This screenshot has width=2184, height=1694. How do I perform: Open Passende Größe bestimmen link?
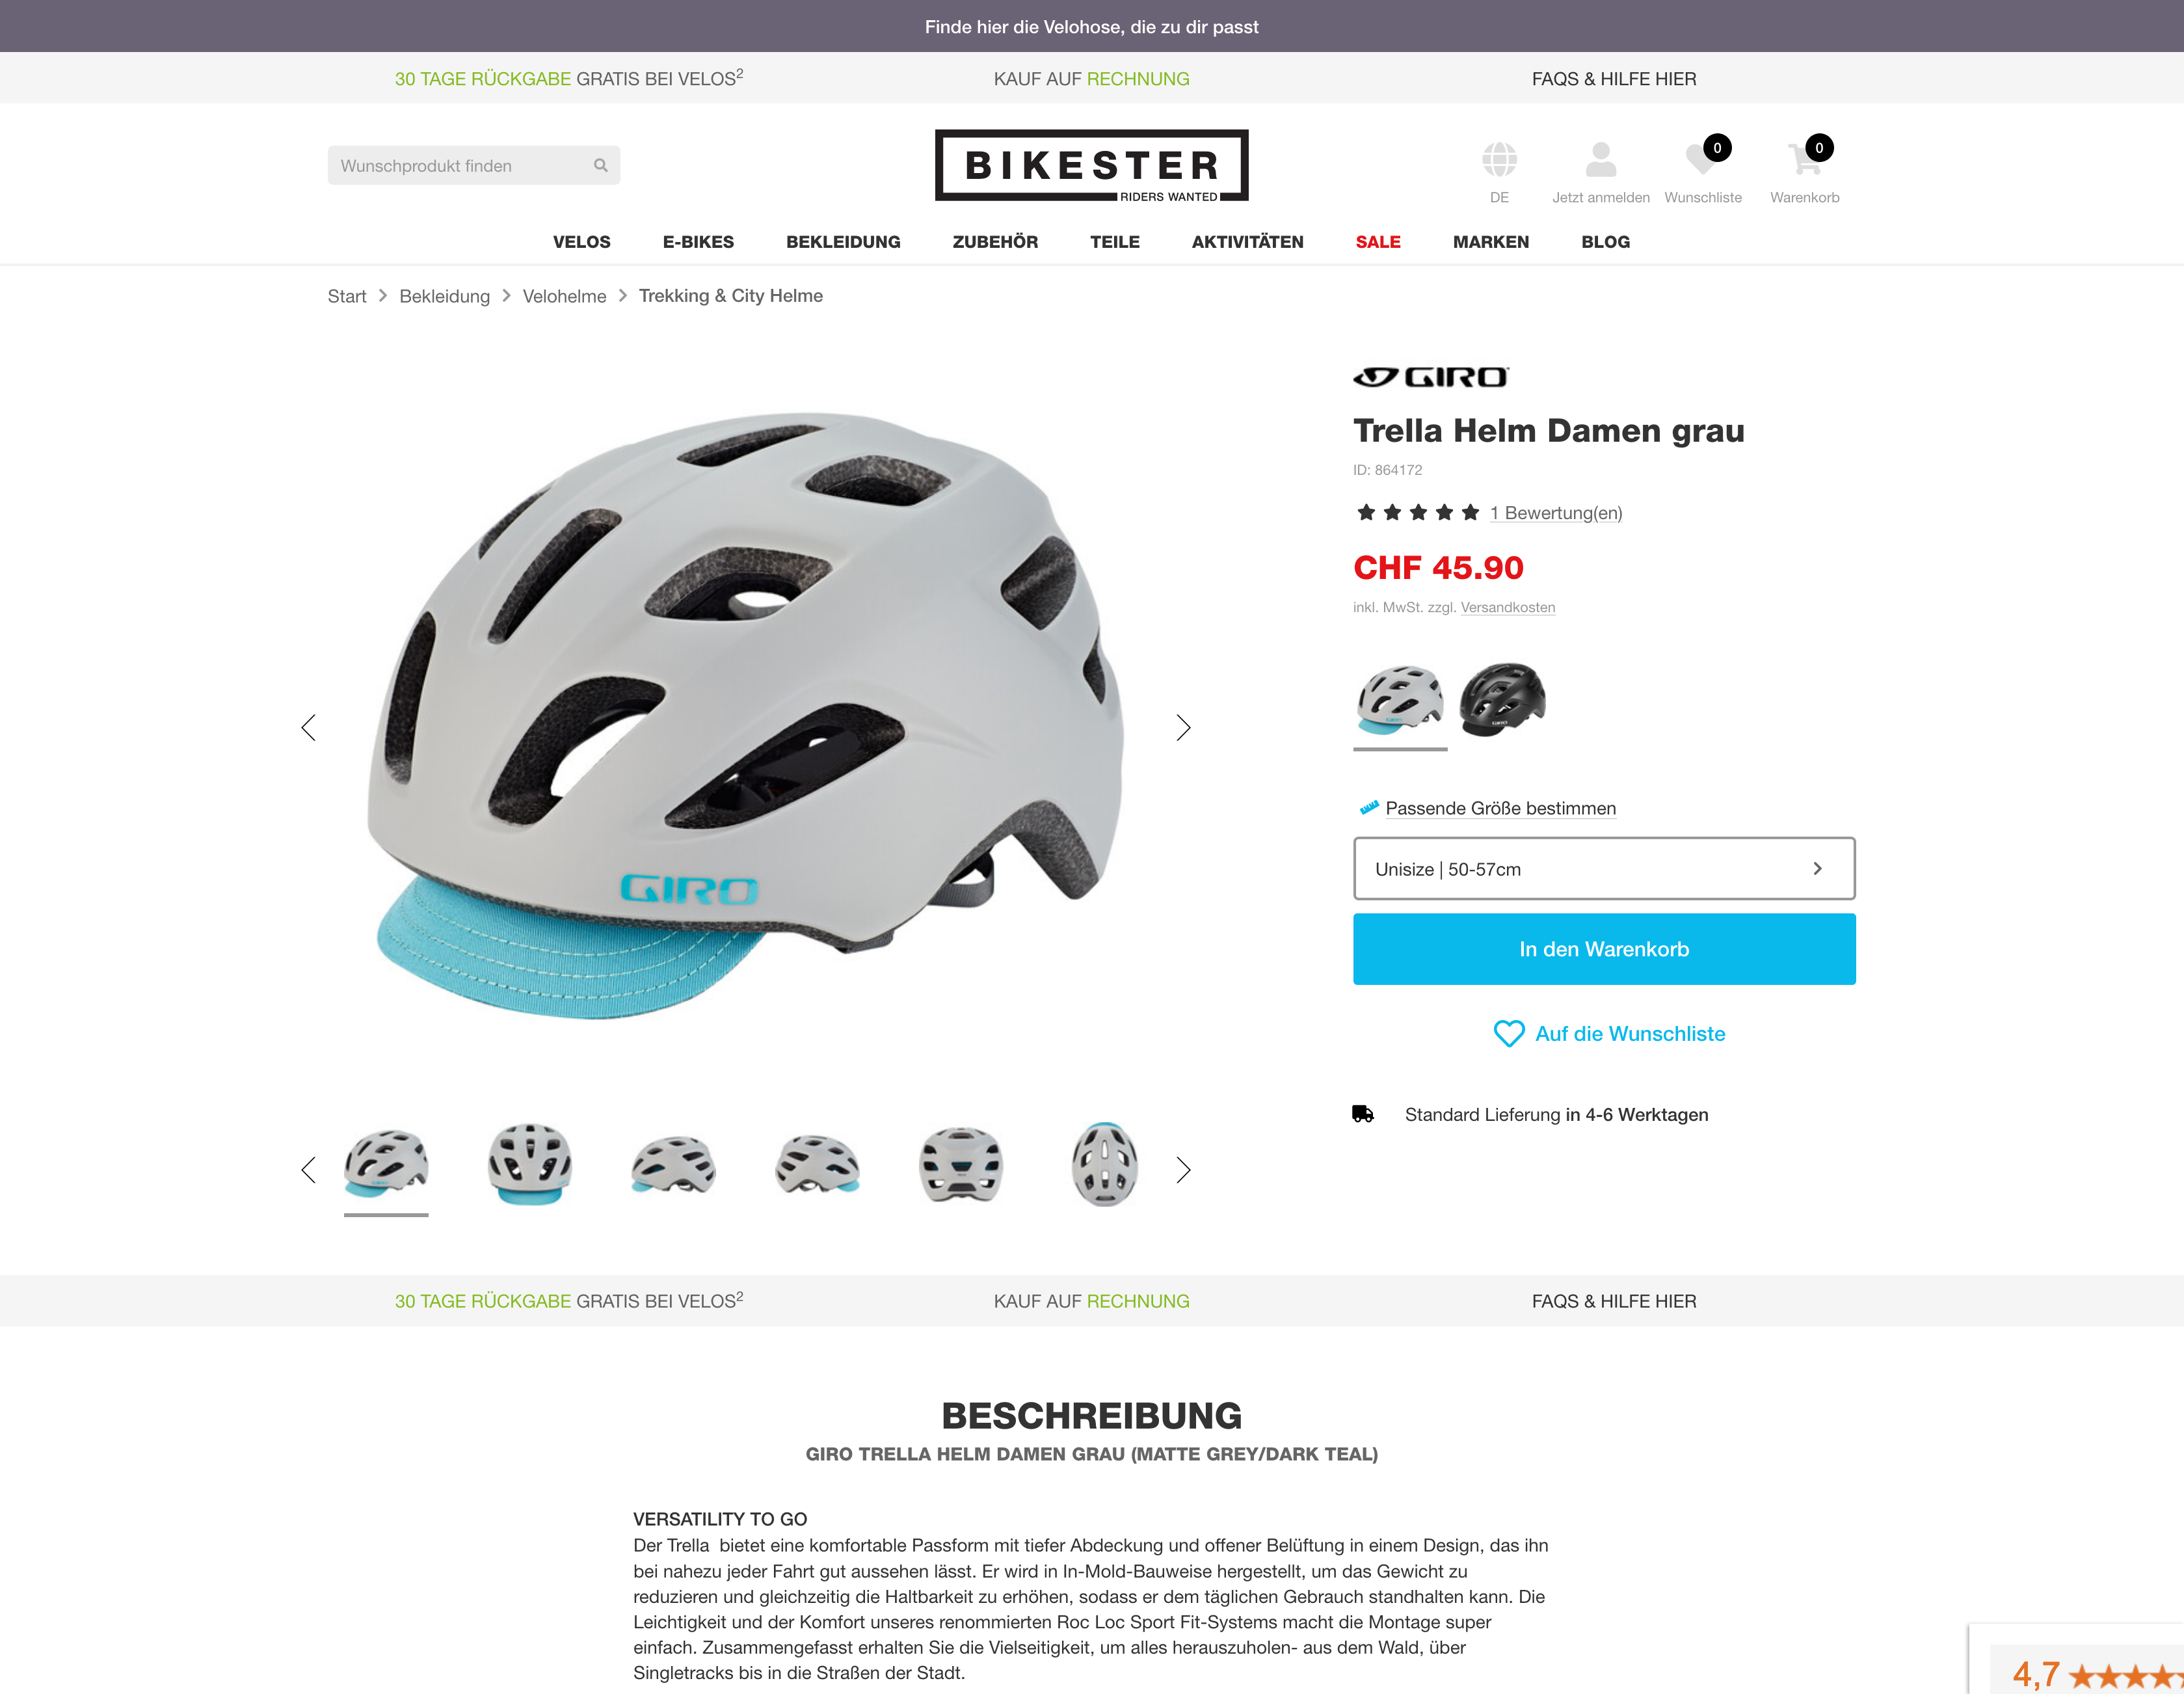1500,808
